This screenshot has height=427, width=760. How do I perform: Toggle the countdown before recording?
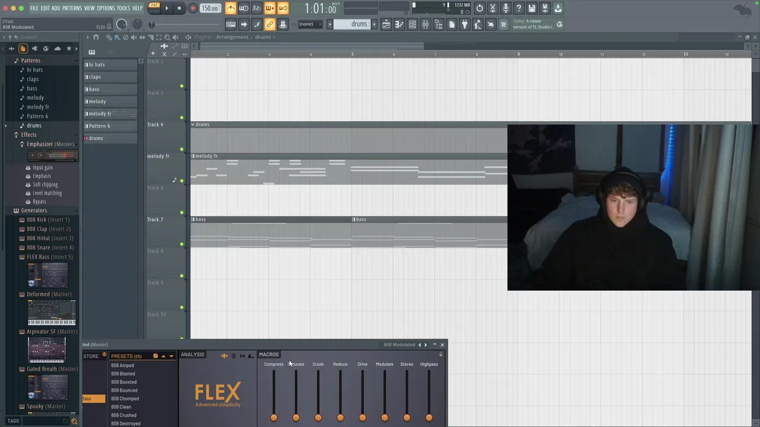(256, 8)
